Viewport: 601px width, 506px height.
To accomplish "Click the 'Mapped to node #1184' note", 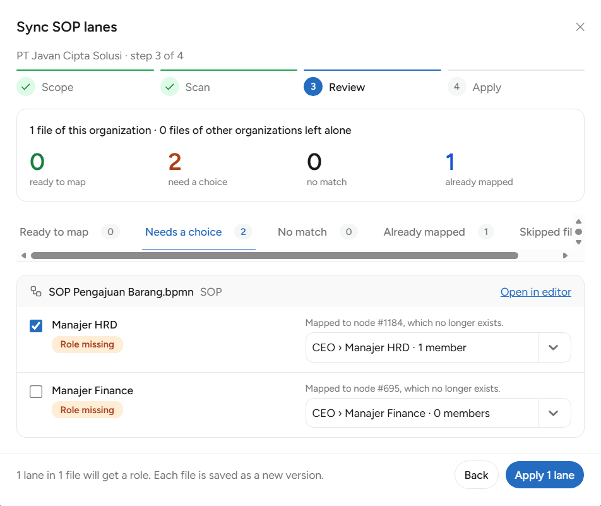I will point(405,323).
